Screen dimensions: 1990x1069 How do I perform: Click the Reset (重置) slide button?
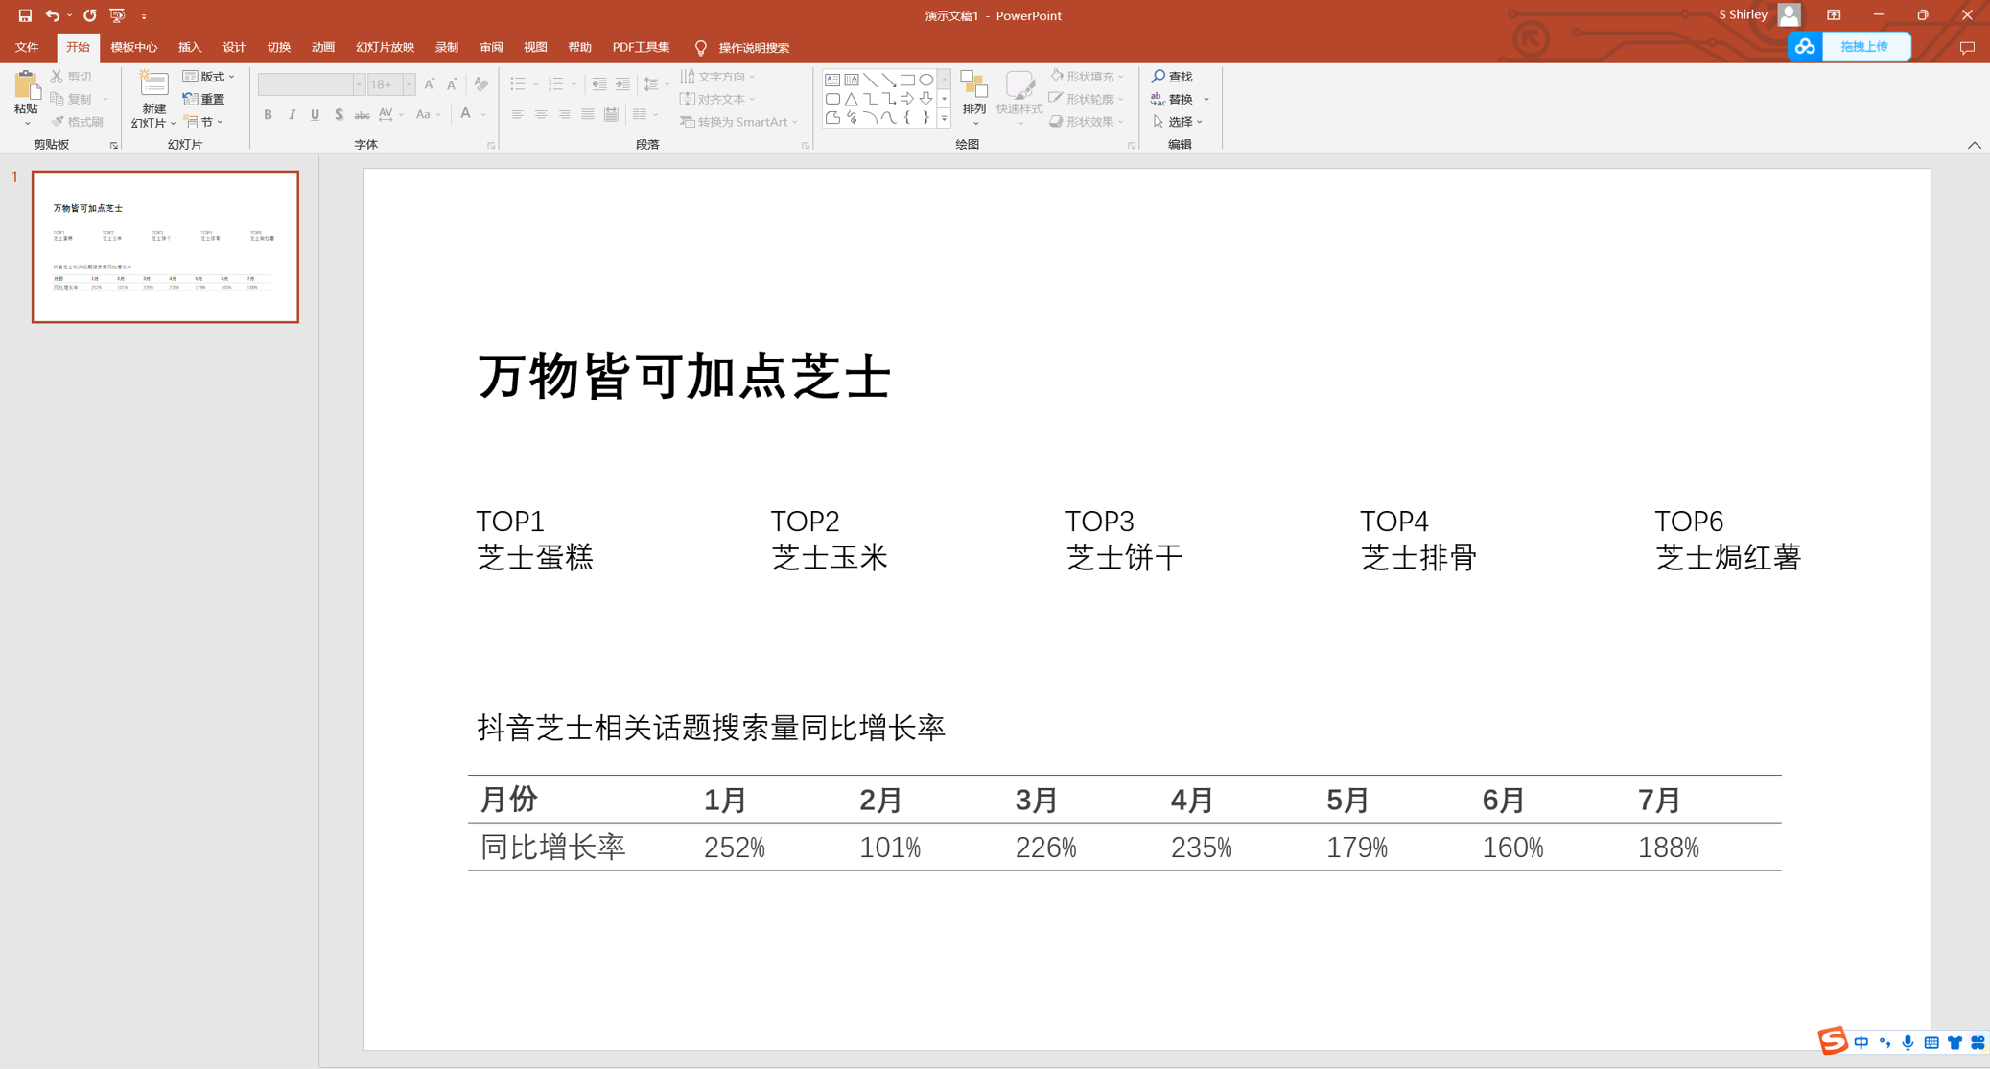point(204,99)
